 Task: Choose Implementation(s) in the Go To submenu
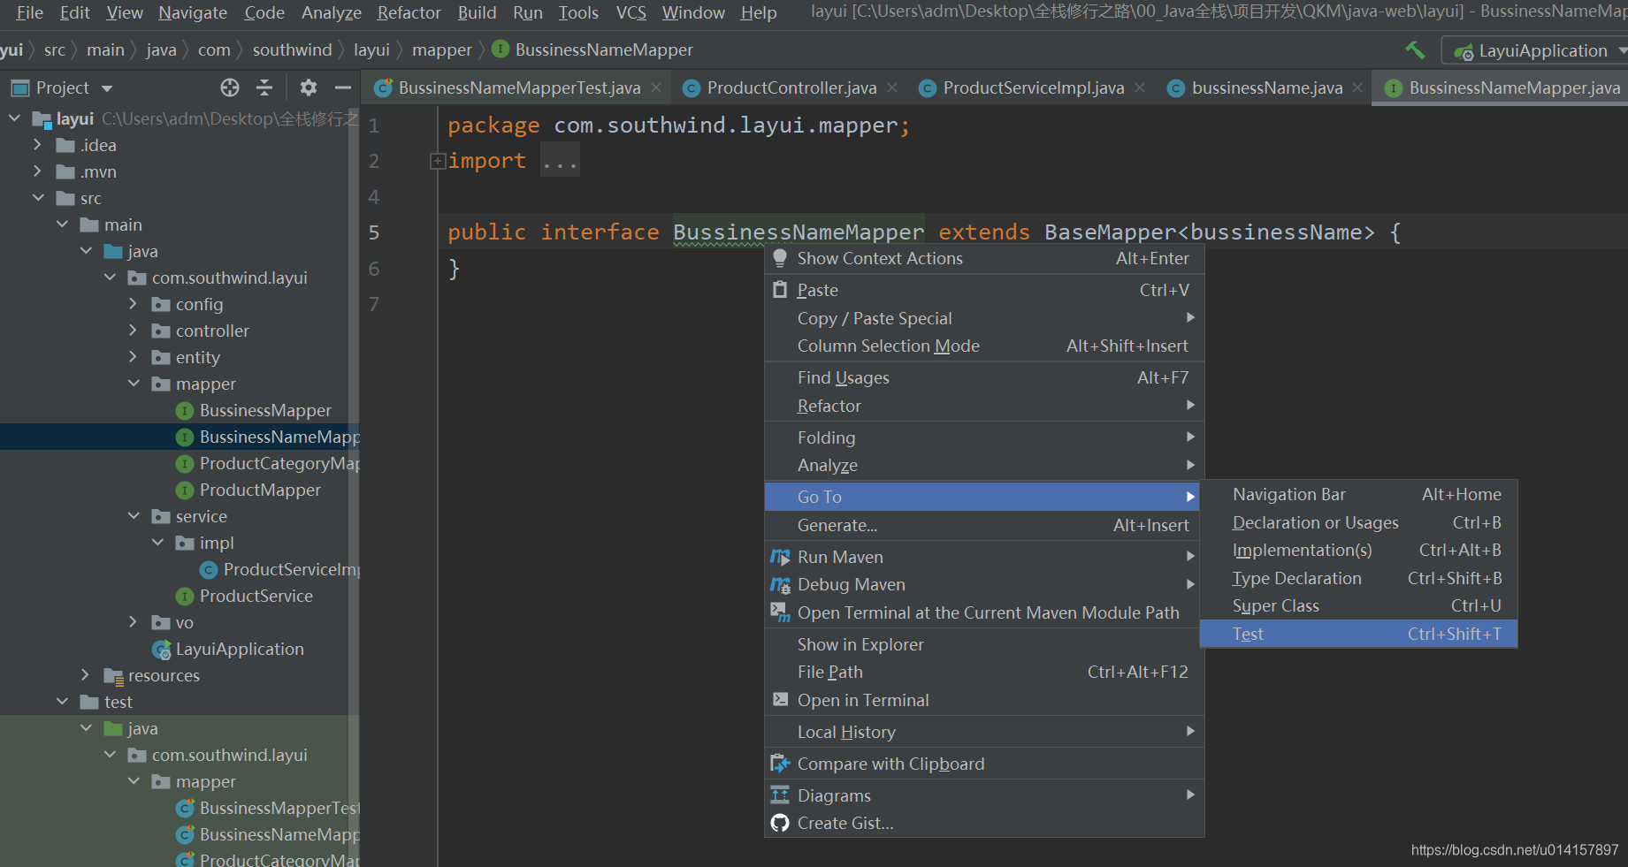click(x=1358, y=550)
